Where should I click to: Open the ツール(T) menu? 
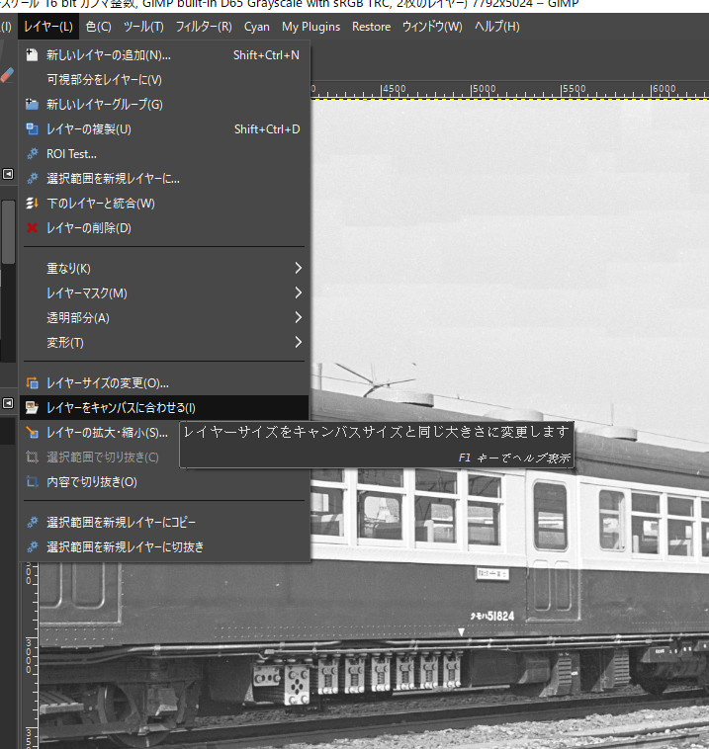(143, 27)
